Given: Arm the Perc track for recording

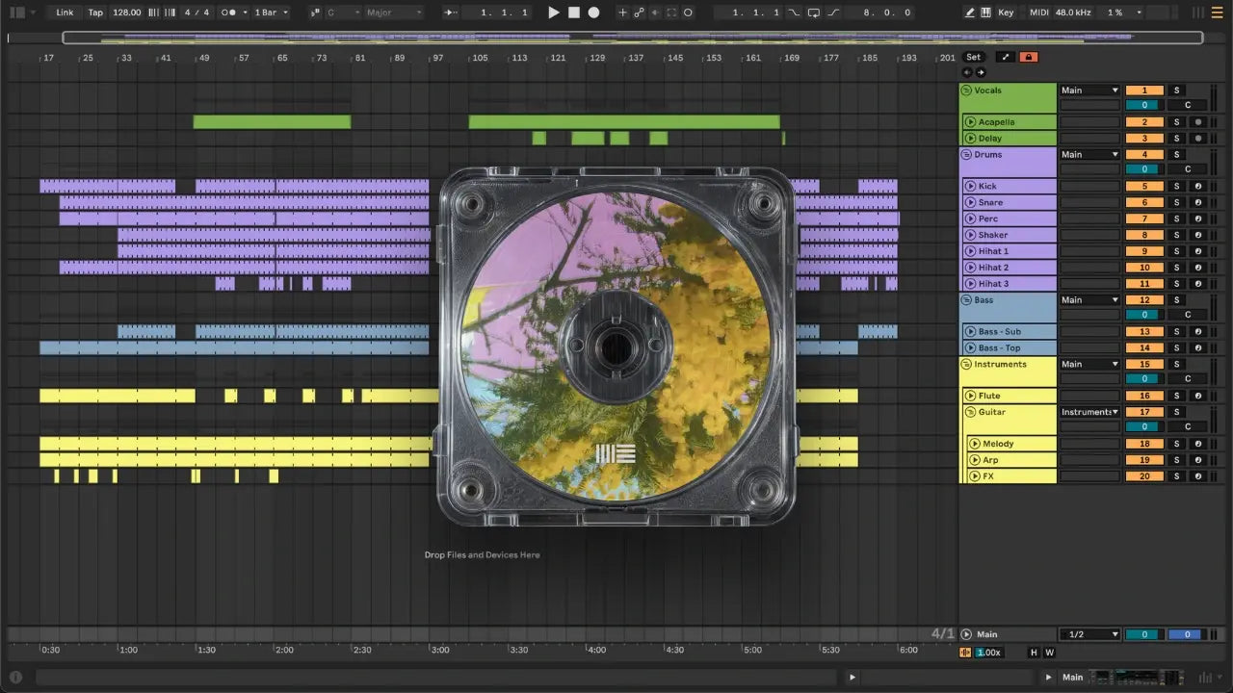Looking at the screenshot, I should [x=1197, y=218].
